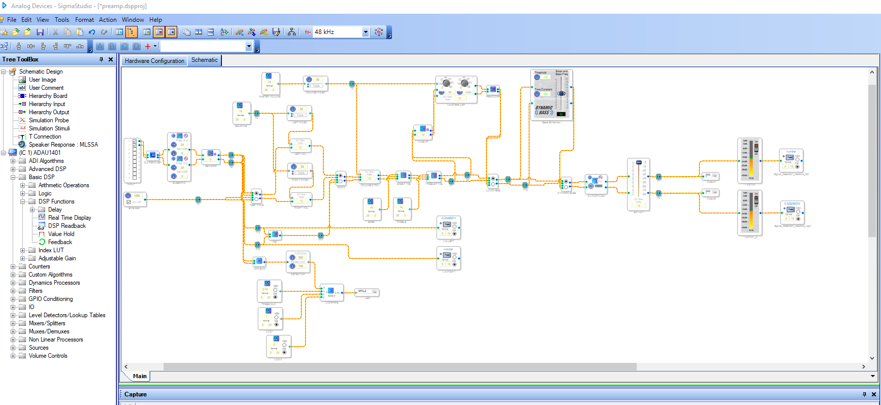
Task: Click the Save project toolbar icon
Action: pos(40,32)
